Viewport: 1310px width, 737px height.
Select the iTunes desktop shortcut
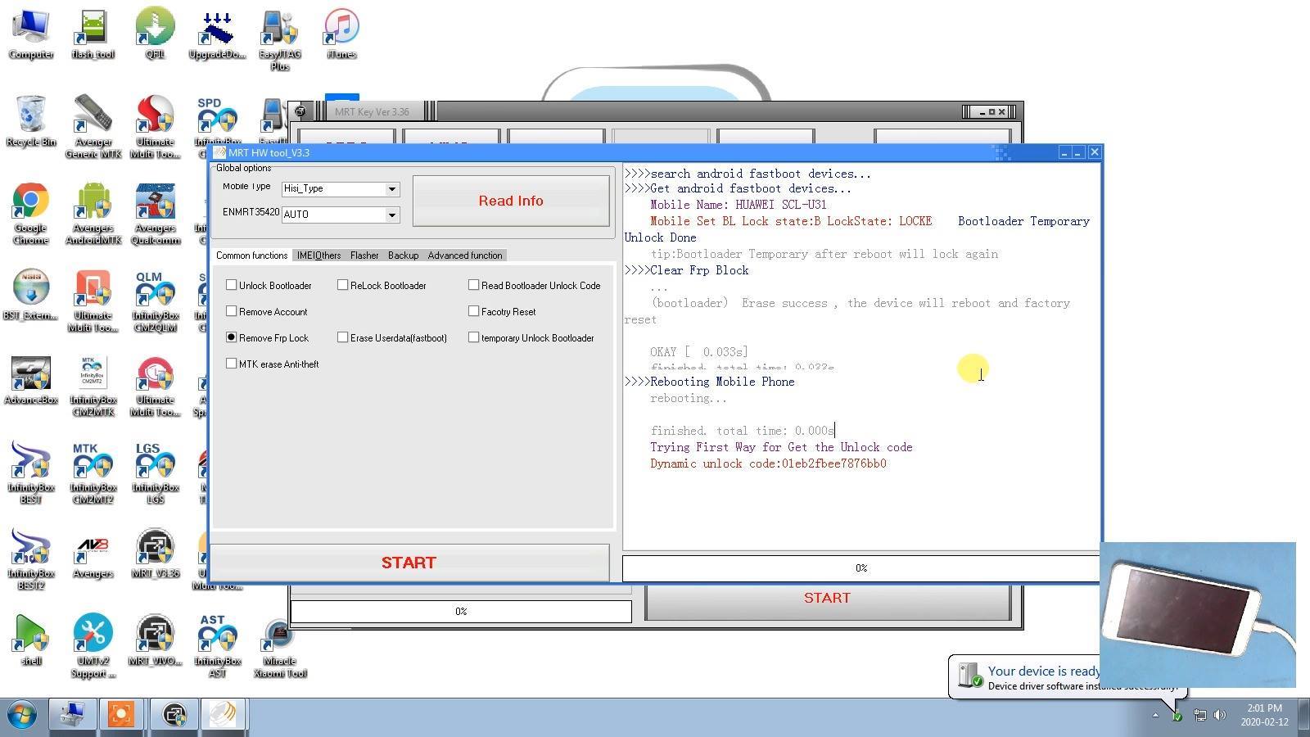pyautogui.click(x=341, y=34)
